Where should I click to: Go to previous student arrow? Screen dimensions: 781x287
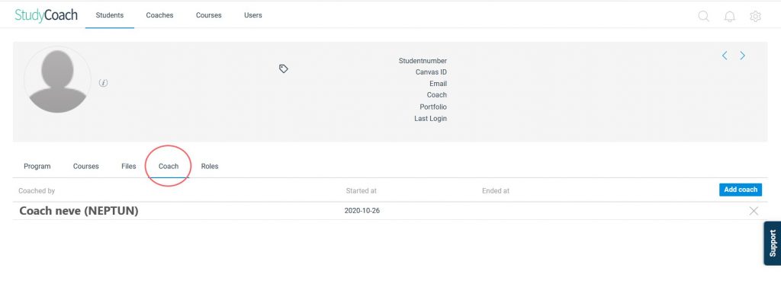click(725, 56)
